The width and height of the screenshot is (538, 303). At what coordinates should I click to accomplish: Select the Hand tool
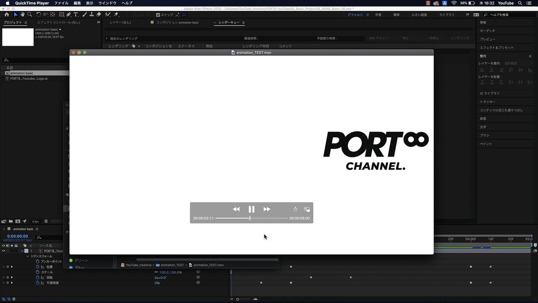click(22, 14)
